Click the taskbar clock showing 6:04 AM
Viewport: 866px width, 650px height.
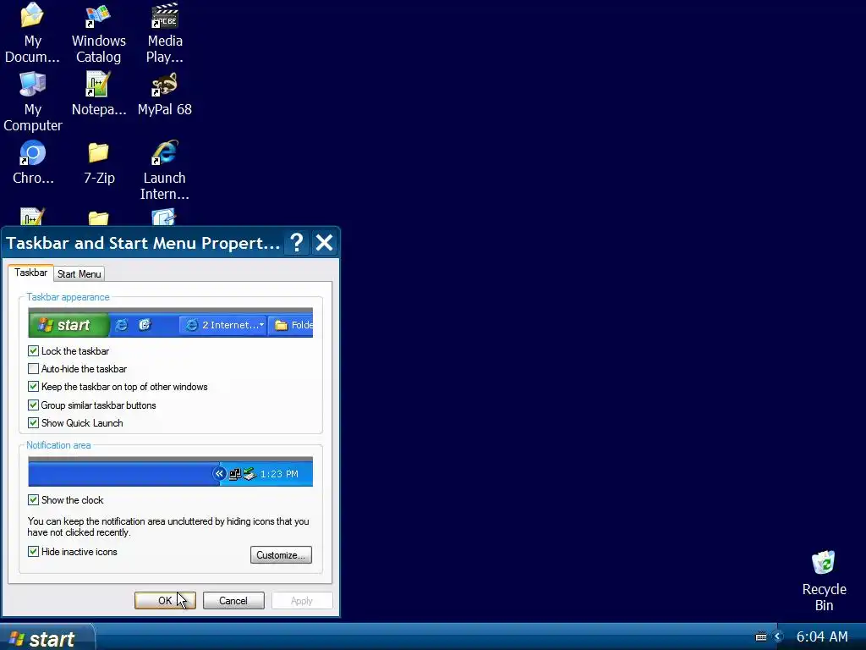click(x=821, y=636)
